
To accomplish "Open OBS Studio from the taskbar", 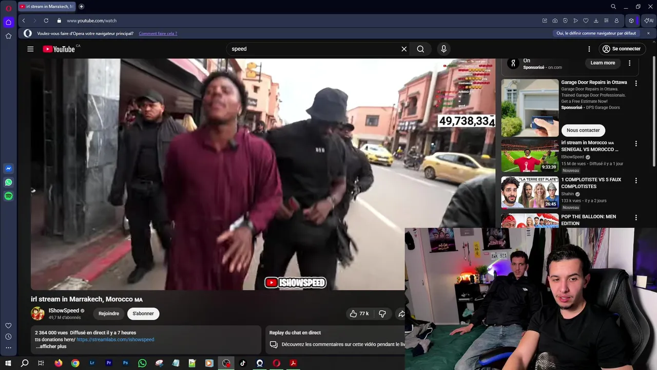I will [226, 363].
